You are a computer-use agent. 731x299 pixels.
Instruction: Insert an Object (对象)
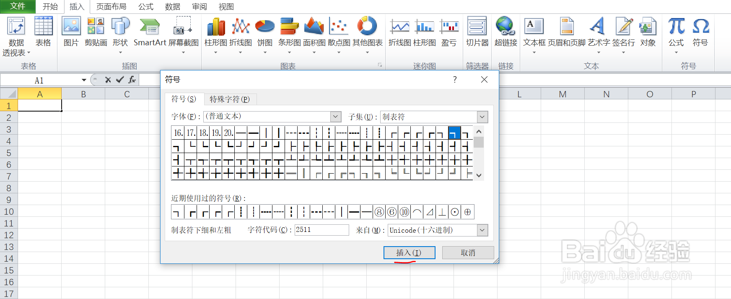pos(648,32)
